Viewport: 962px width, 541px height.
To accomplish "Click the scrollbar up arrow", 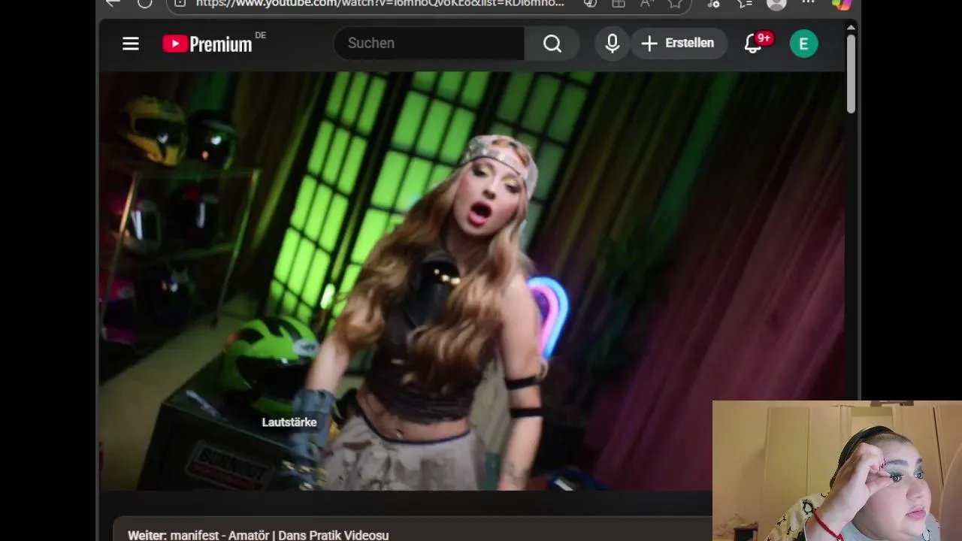I will (851, 27).
